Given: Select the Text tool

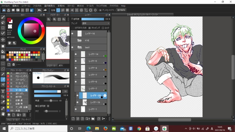Looking at the screenshot, I should tap(3, 91).
